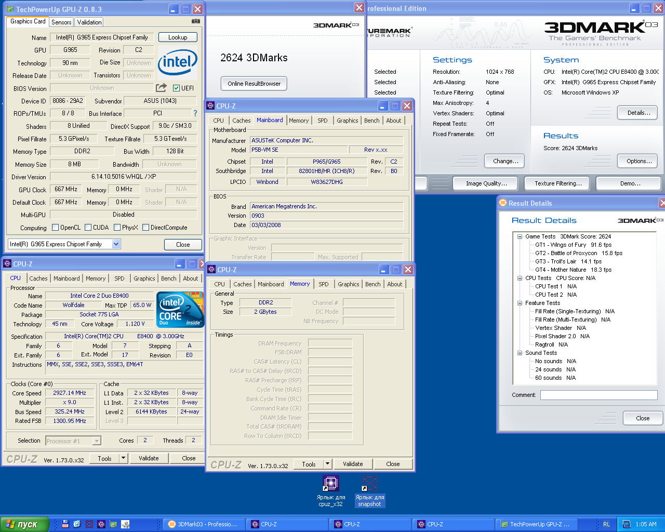Viewport: 665px width, 532px height.
Task: Open the GPU selection dropdown in GPU-Z
Action: 116,244
